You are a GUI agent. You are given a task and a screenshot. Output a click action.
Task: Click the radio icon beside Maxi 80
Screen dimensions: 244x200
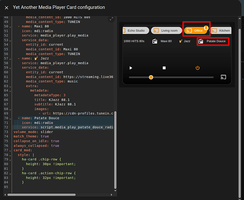click(x=155, y=41)
